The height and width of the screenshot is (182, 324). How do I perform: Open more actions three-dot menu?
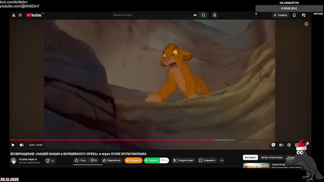tap(222, 161)
